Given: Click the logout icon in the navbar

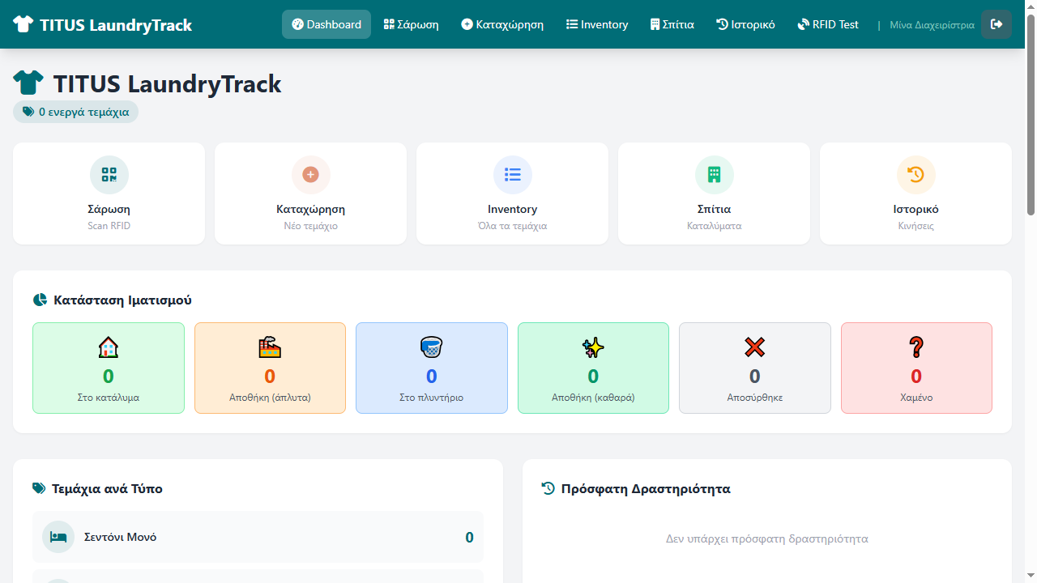Looking at the screenshot, I should 996,24.
